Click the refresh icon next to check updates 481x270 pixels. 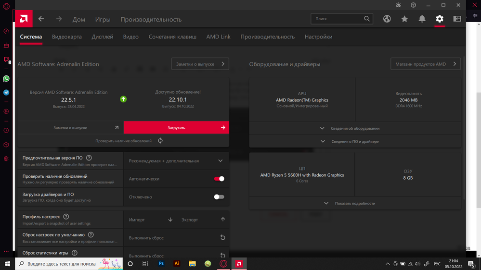click(160, 141)
